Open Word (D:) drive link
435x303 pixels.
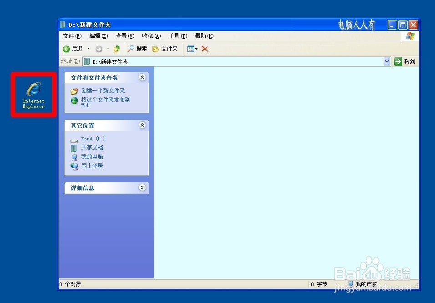93,139
